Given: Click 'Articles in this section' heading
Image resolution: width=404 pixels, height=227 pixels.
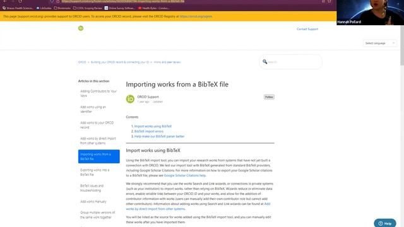Looking at the screenshot, I should click(94, 81).
